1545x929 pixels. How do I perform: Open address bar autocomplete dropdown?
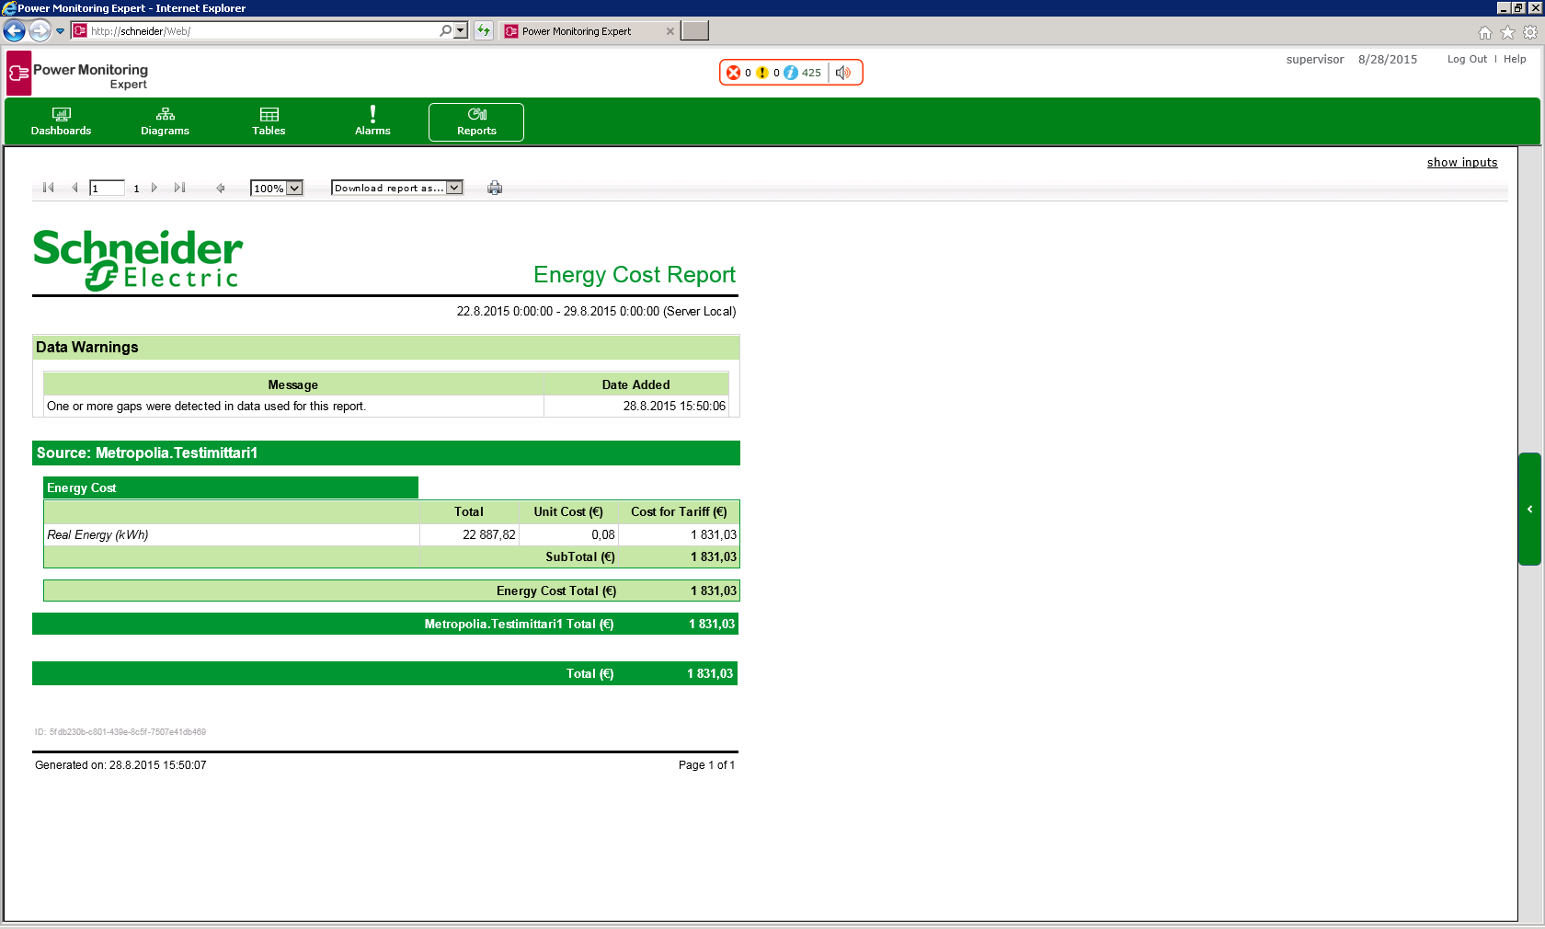tap(461, 31)
